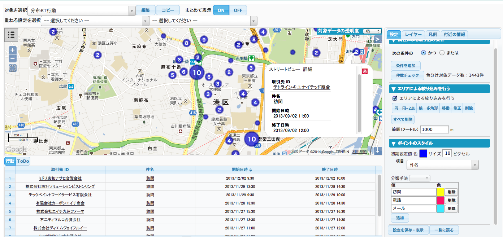Zoom out the map with minus icon
Viewport: 503px width, 237px height.
13,58
